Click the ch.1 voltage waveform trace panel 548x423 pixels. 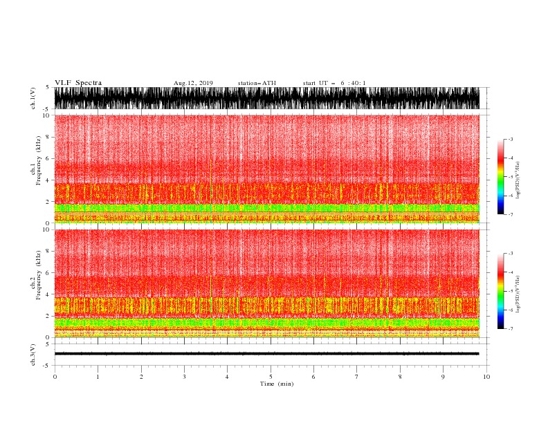[267, 98]
